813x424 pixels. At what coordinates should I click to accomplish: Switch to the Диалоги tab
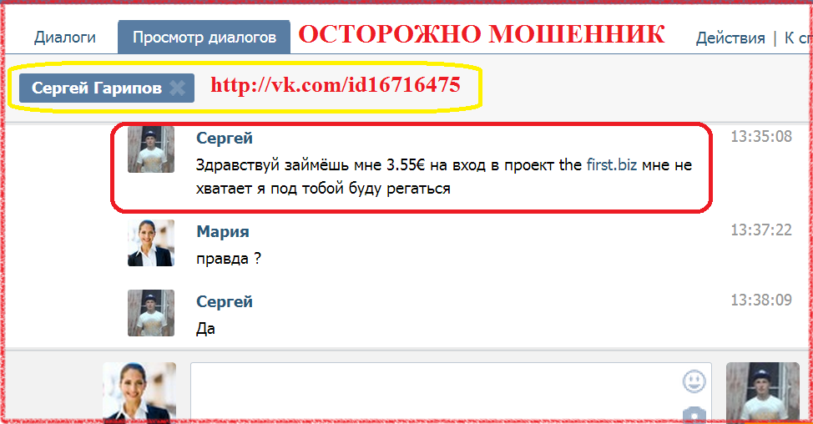pyautogui.click(x=65, y=38)
